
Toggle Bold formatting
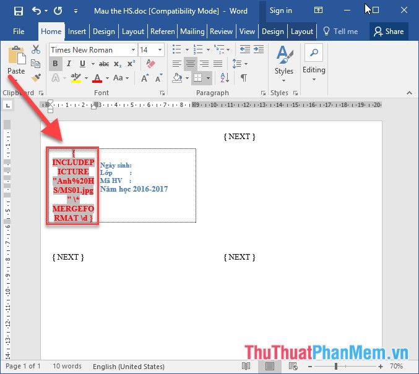click(x=55, y=64)
